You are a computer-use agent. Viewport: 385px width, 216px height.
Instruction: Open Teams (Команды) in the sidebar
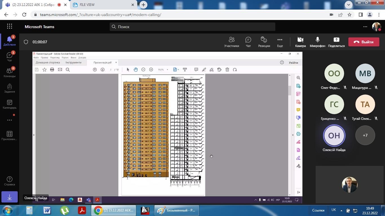point(10,73)
